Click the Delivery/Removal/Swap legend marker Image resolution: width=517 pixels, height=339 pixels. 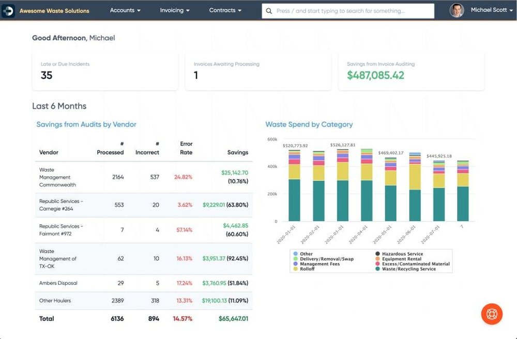(295, 259)
